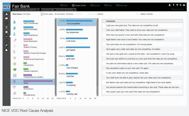Image resolution: width=189 pixels, height=116 pixels.
Task: Select the 'card fee' topic bar
Action: click(x=72, y=74)
